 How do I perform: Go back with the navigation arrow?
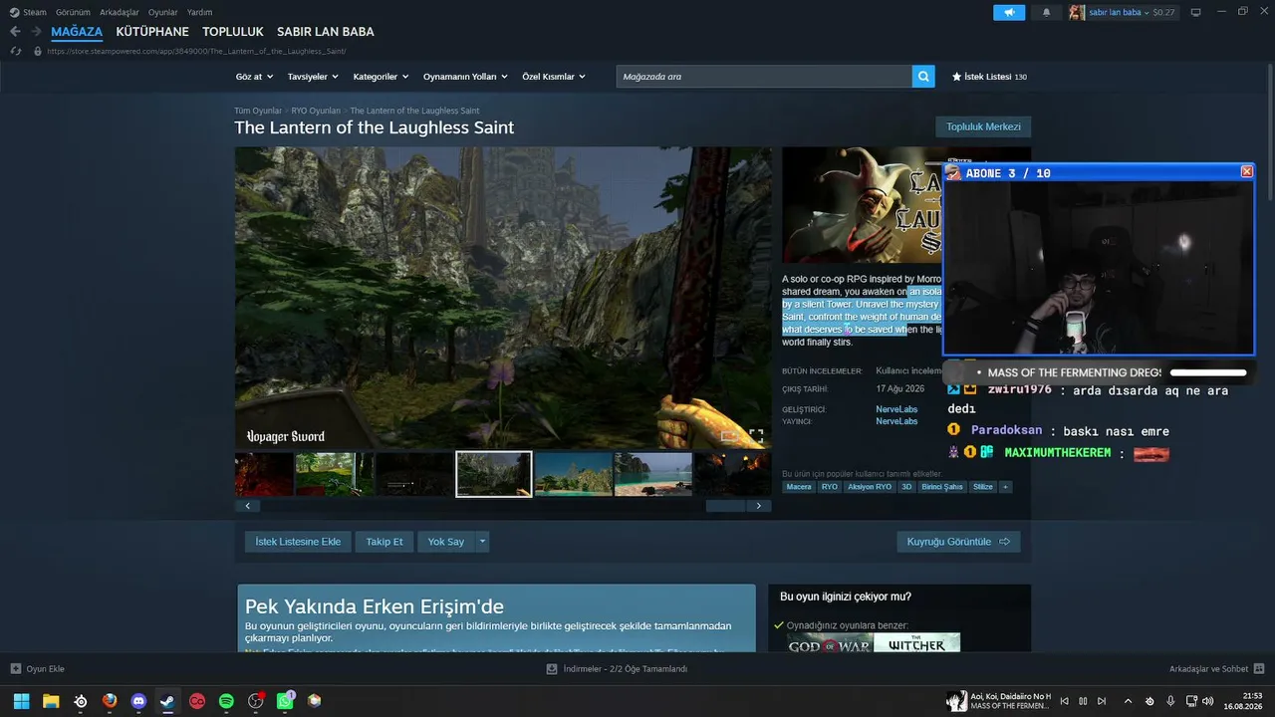coord(15,32)
